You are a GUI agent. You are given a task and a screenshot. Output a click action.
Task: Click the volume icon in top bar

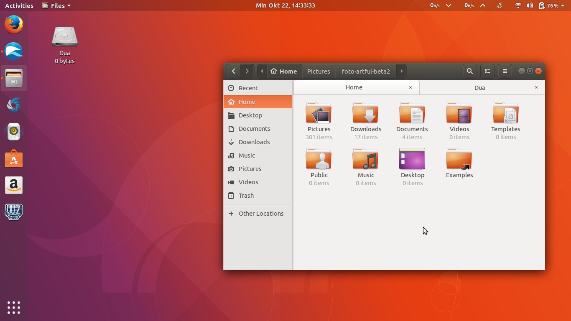pyautogui.click(x=530, y=5)
